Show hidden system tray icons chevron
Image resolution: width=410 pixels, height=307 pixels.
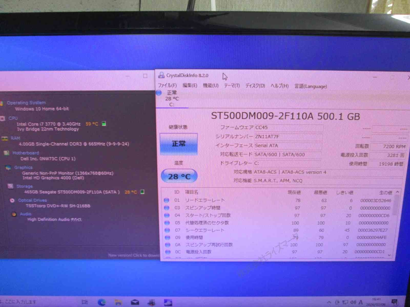coord(329,302)
